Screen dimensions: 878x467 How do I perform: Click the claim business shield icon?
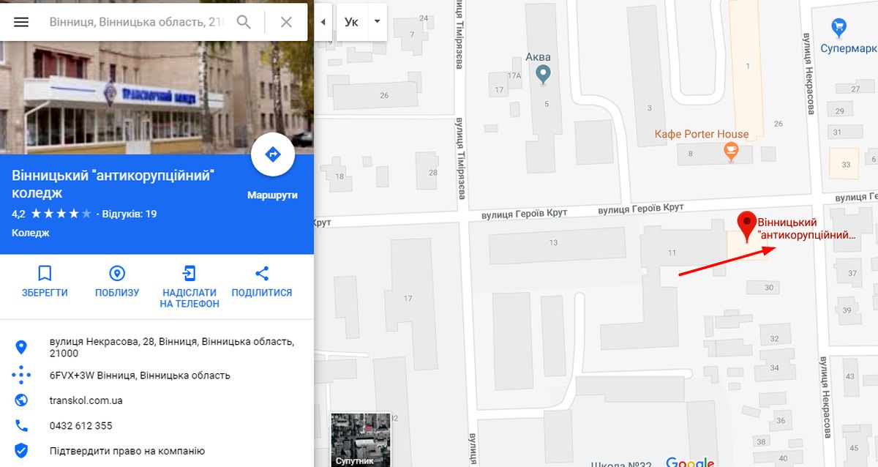point(21,451)
